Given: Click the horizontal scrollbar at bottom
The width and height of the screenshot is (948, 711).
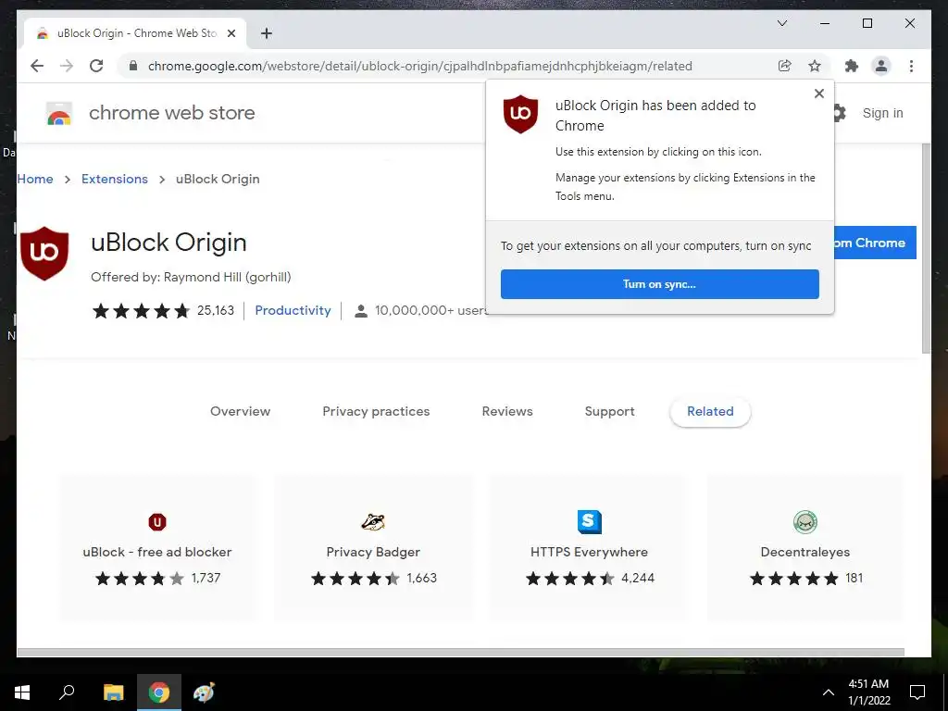Looking at the screenshot, I should click(x=461, y=653).
